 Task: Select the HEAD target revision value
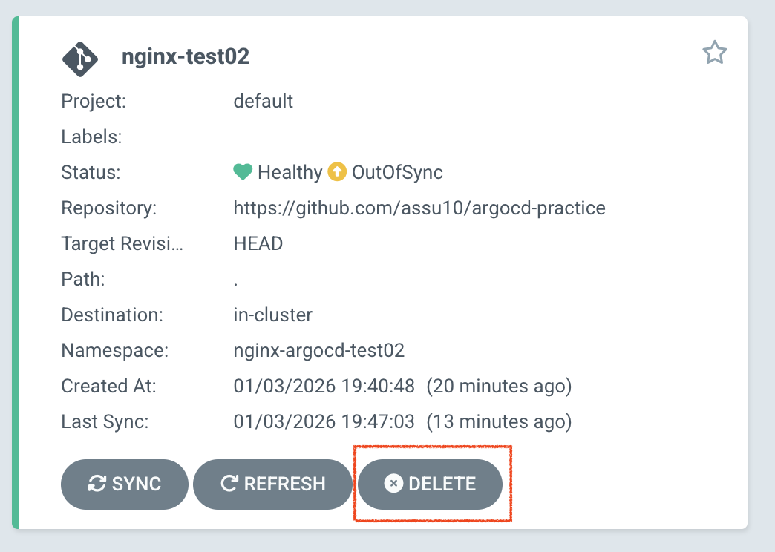[258, 244]
